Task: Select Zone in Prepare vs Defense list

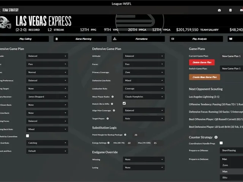Action: click(231, 165)
